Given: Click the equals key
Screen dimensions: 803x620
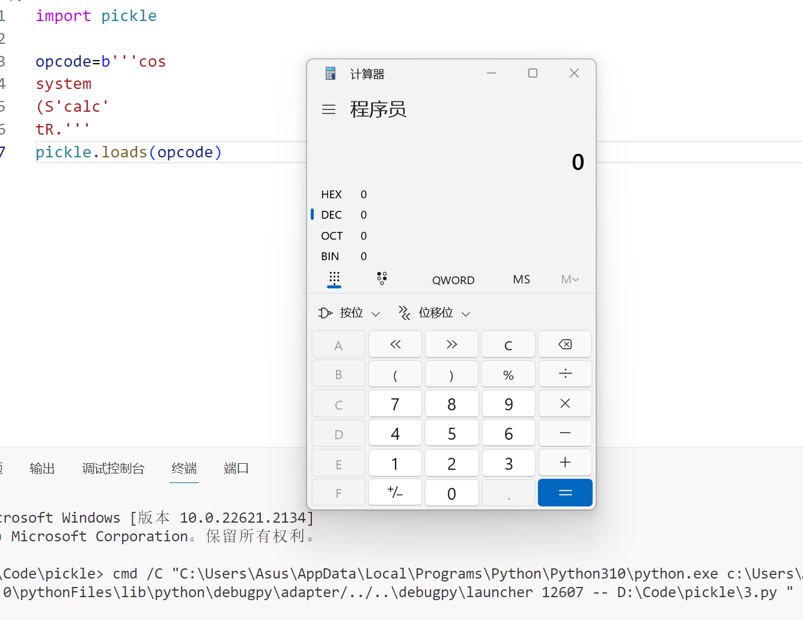Looking at the screenshot, I should pos(565,493).
